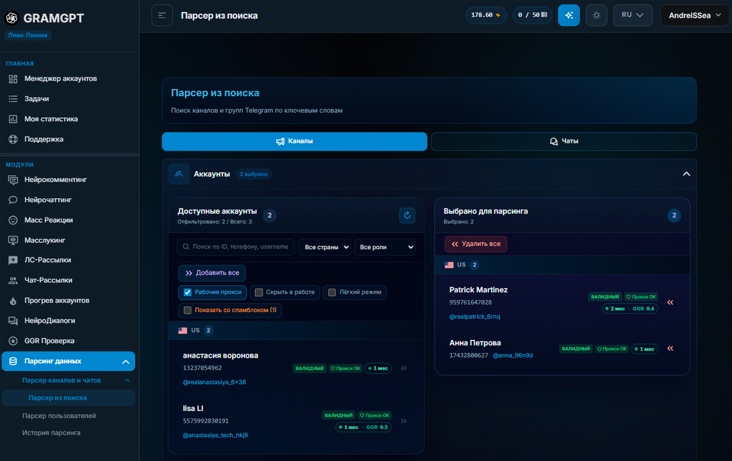Toggle the sidebar hamburger menu button

(x=162, y=15)
